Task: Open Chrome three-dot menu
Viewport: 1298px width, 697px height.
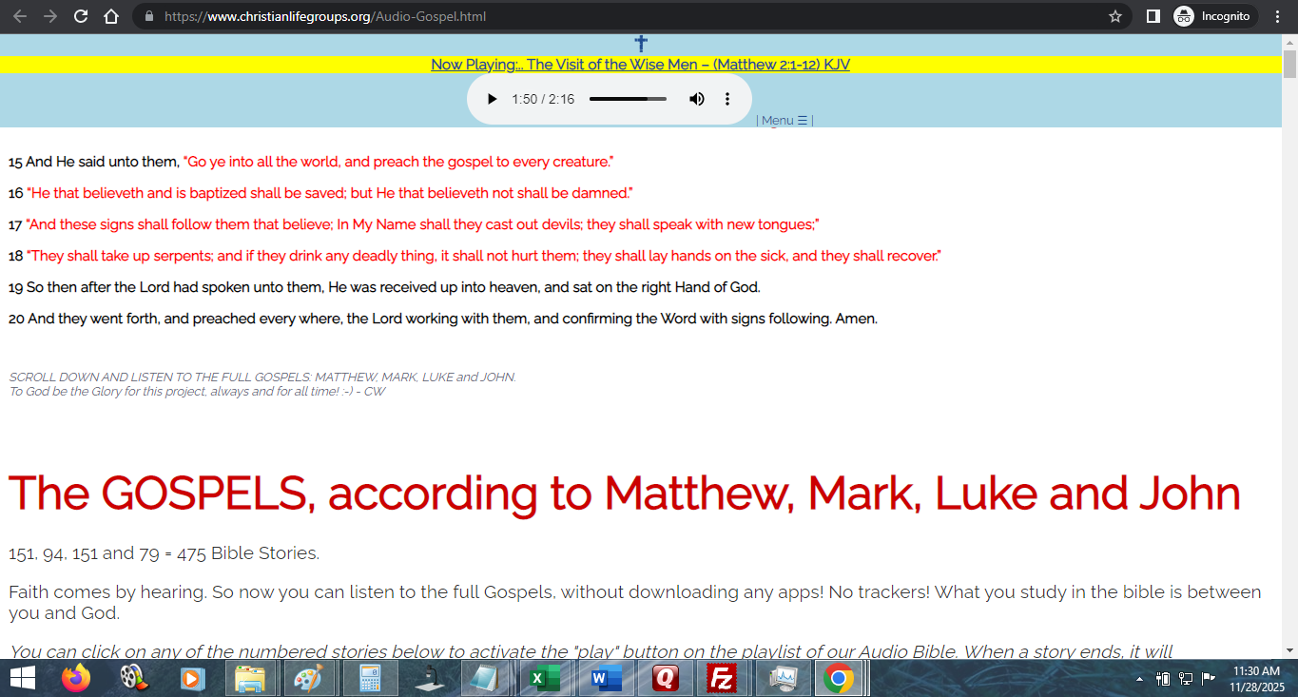Action: [1277, 16]
